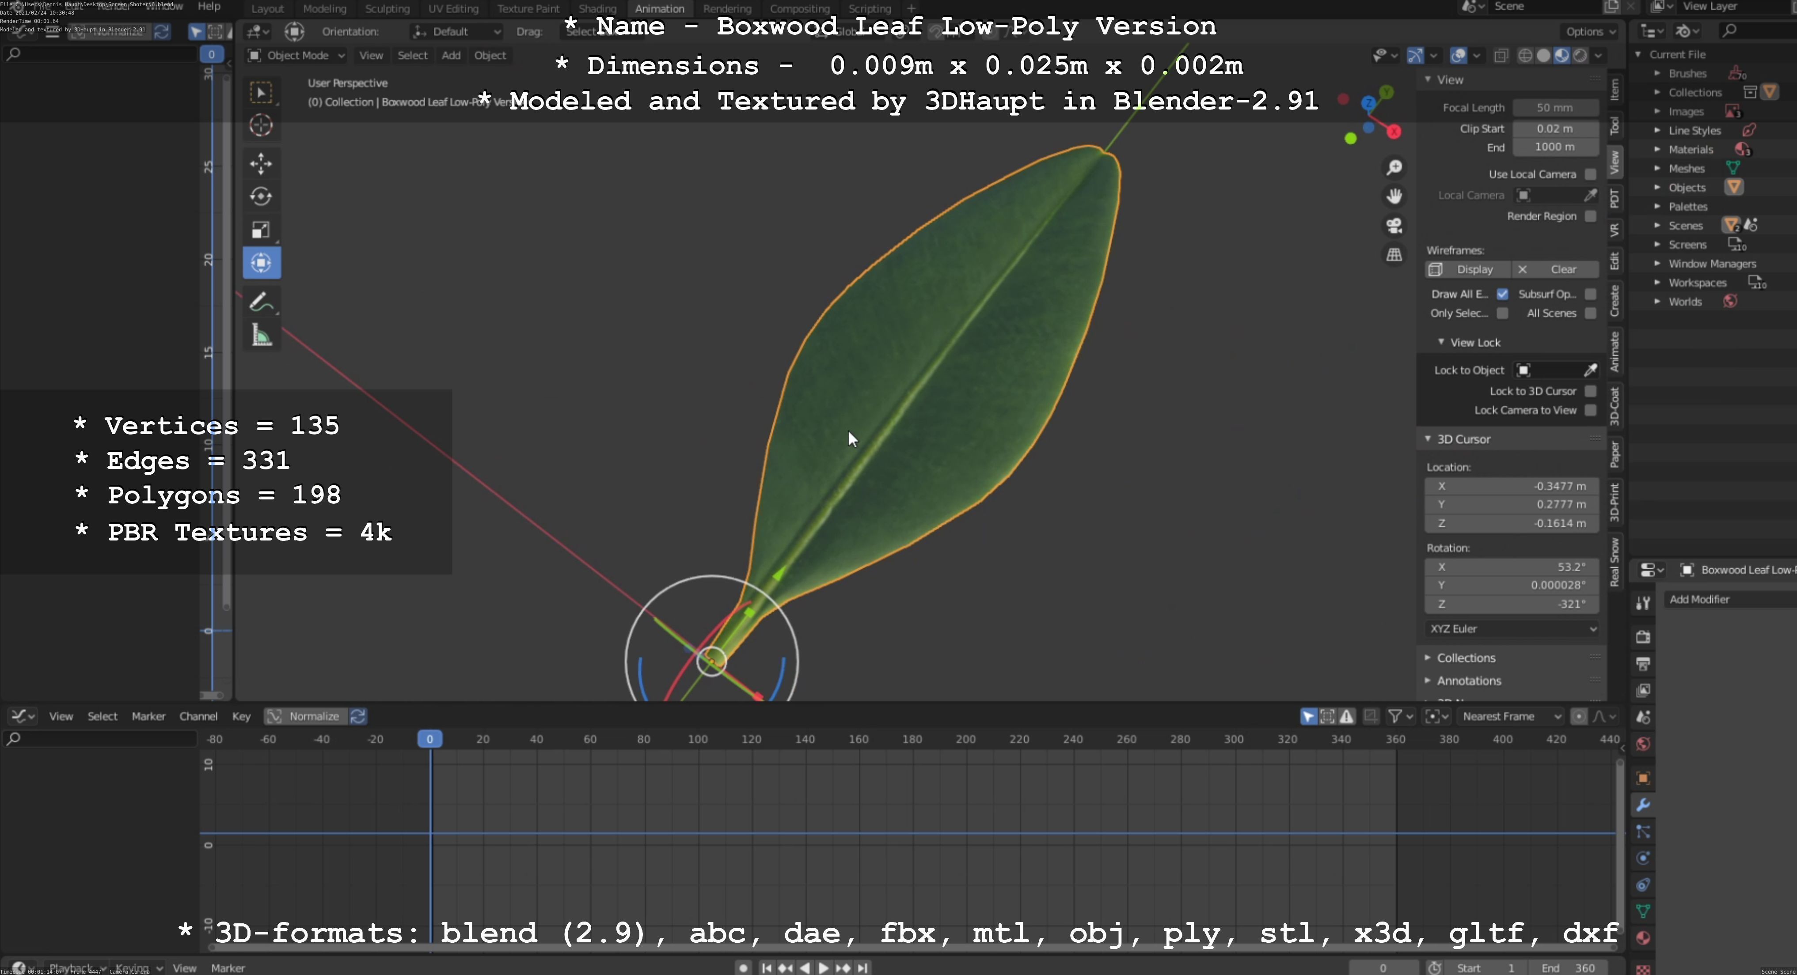
Task: Activate the 3D Cursor tool
Action: coord(261,125)
